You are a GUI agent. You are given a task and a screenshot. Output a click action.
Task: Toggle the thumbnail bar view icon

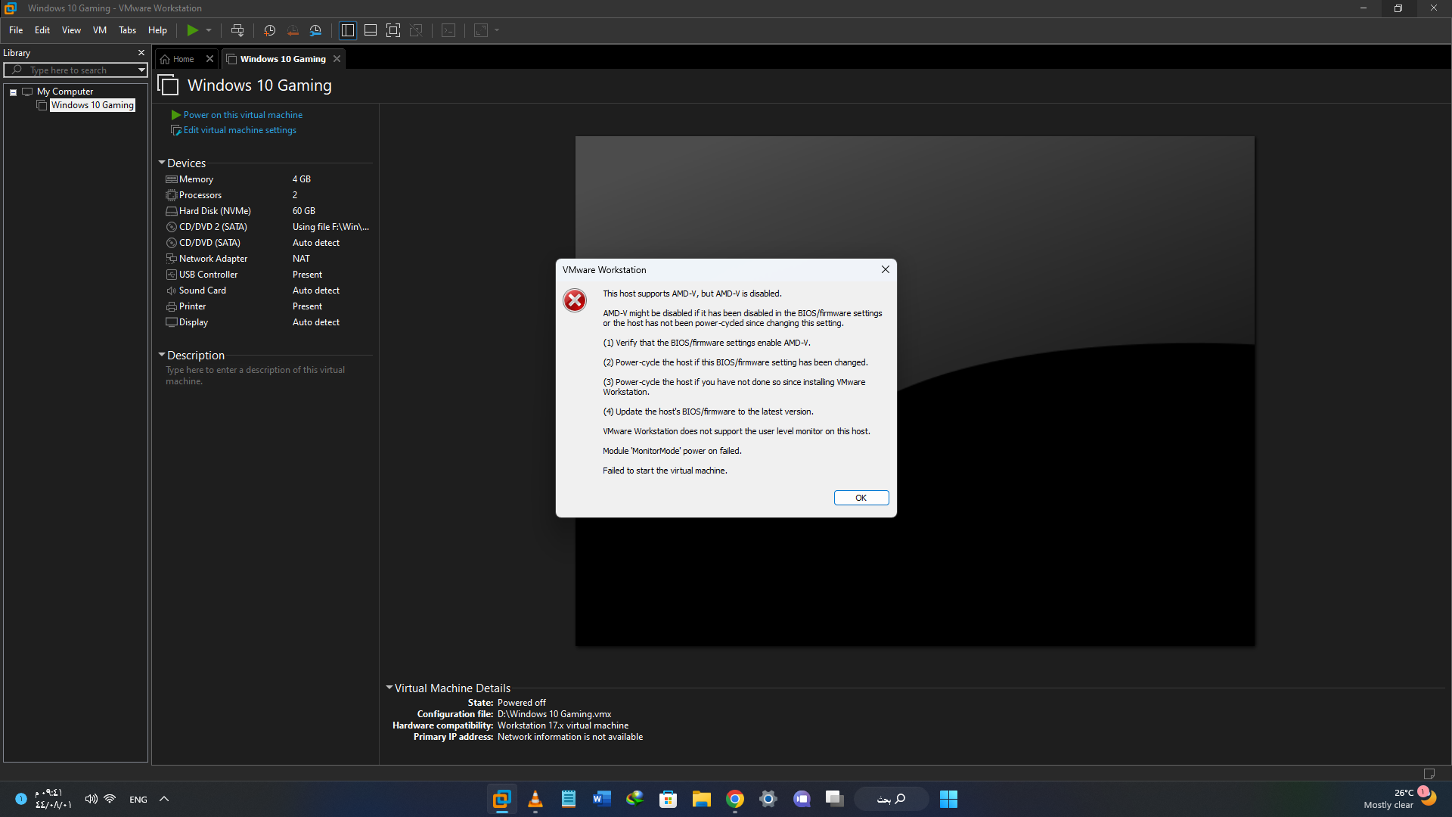pyautogui.click(x=371, y=30)
